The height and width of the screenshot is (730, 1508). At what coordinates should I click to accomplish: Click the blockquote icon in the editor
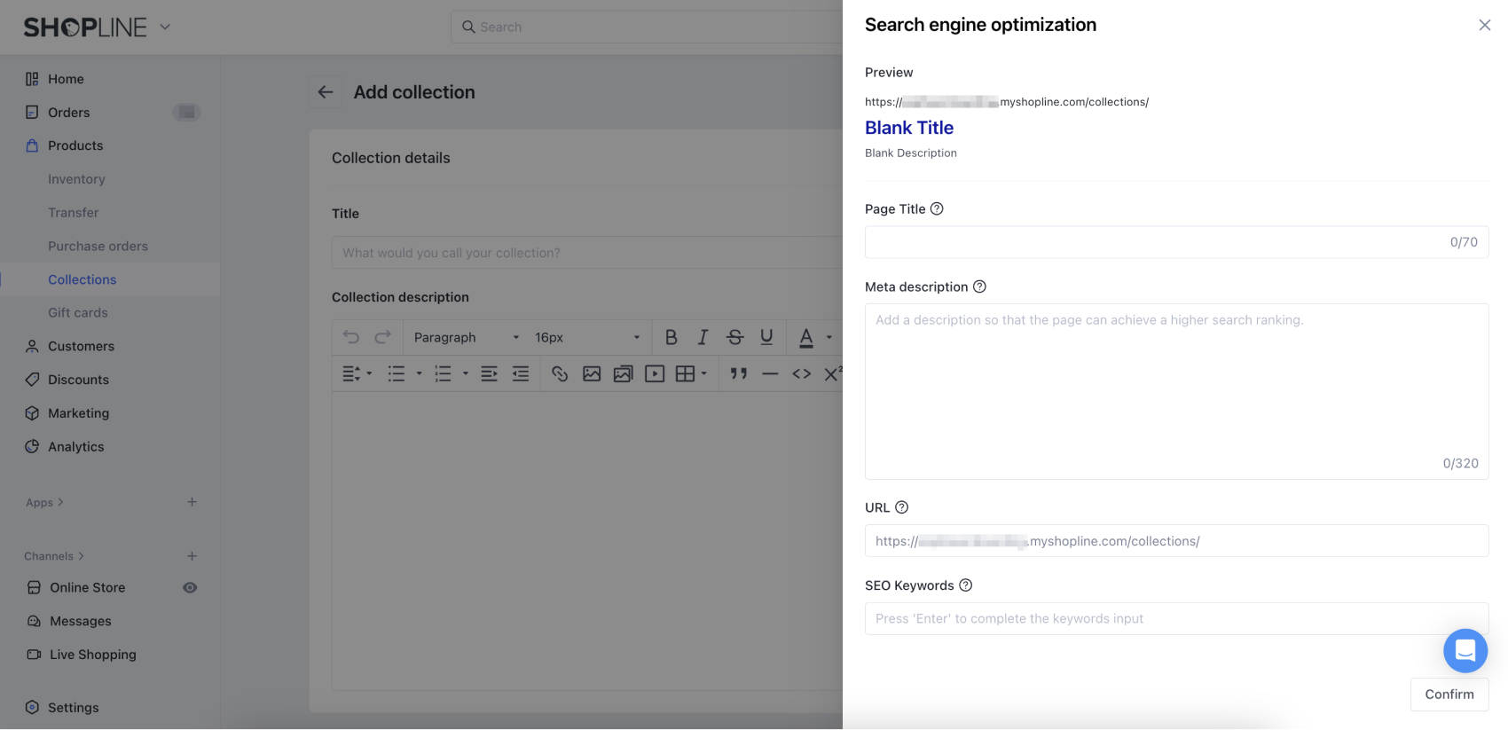point(738,373)
